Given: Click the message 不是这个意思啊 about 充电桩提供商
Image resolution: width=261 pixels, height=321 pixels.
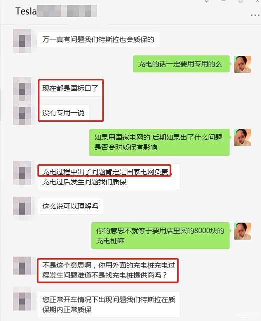Looking at the screenshot, I should click(x=108, y=270).
